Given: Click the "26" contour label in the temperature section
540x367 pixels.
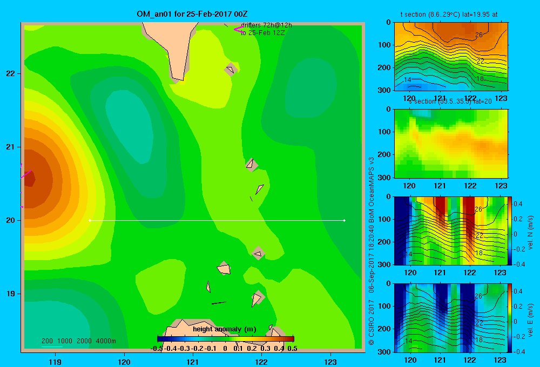Looking at the screenshot, I should tap(478, 35).
